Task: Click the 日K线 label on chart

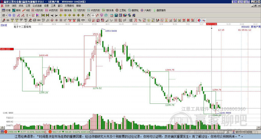Action: [4, 25]
